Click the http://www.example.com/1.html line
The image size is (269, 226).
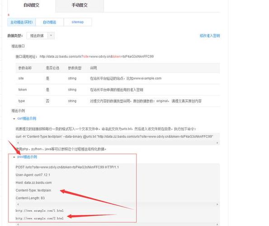coord(40,211)
